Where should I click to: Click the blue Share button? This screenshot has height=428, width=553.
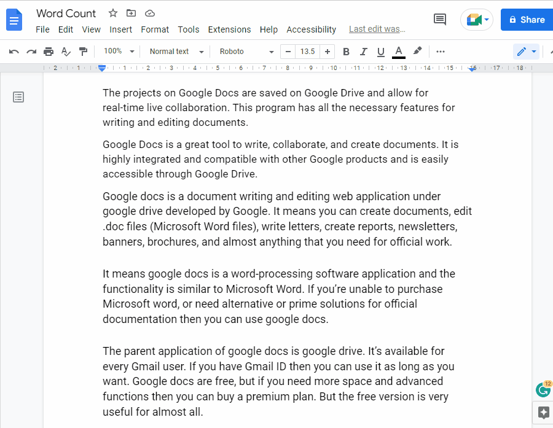(x=527, y=20)
